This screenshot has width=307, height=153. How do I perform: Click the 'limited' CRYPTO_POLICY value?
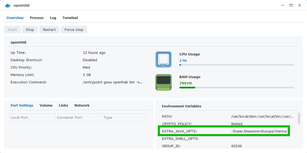pyautogui.click(x=237, y=124)
